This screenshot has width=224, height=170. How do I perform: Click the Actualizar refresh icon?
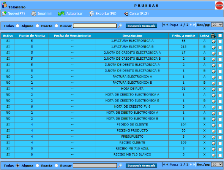pyautogui.click(x=61, y=14)
